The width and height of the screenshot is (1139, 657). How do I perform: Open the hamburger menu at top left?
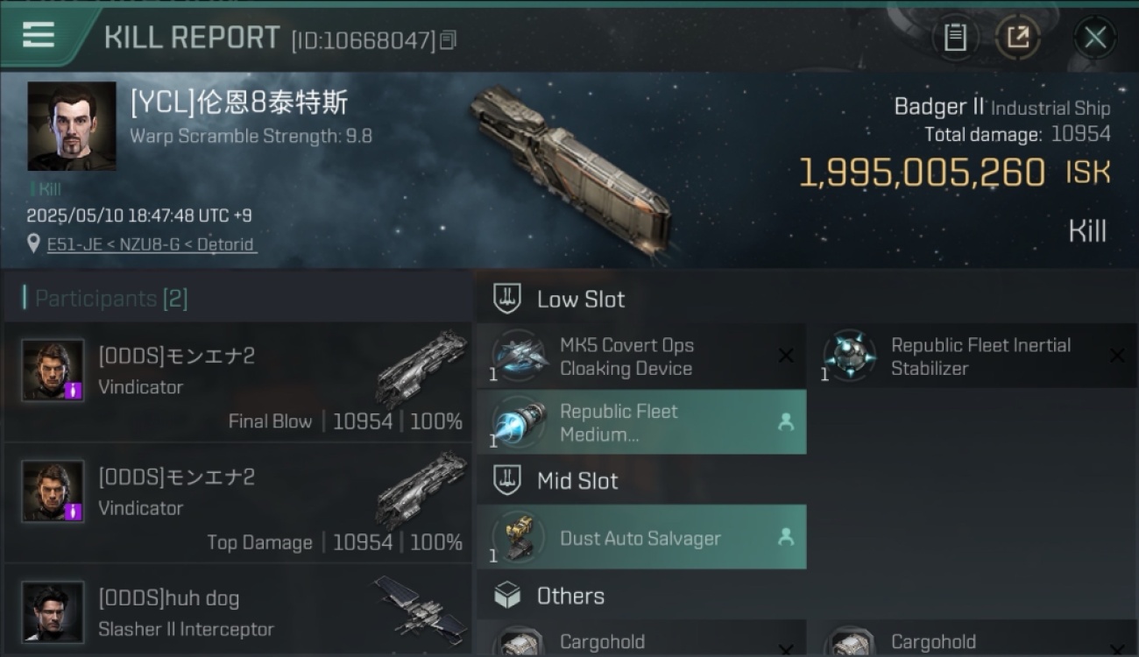pyautogui.click(x=39, y=35)
